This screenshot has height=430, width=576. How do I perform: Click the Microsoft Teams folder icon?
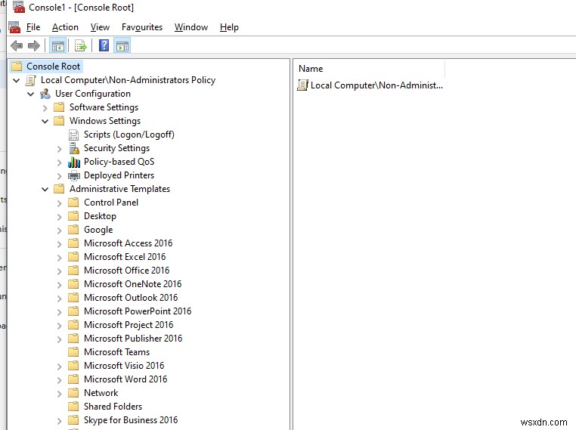pos(73,352)
